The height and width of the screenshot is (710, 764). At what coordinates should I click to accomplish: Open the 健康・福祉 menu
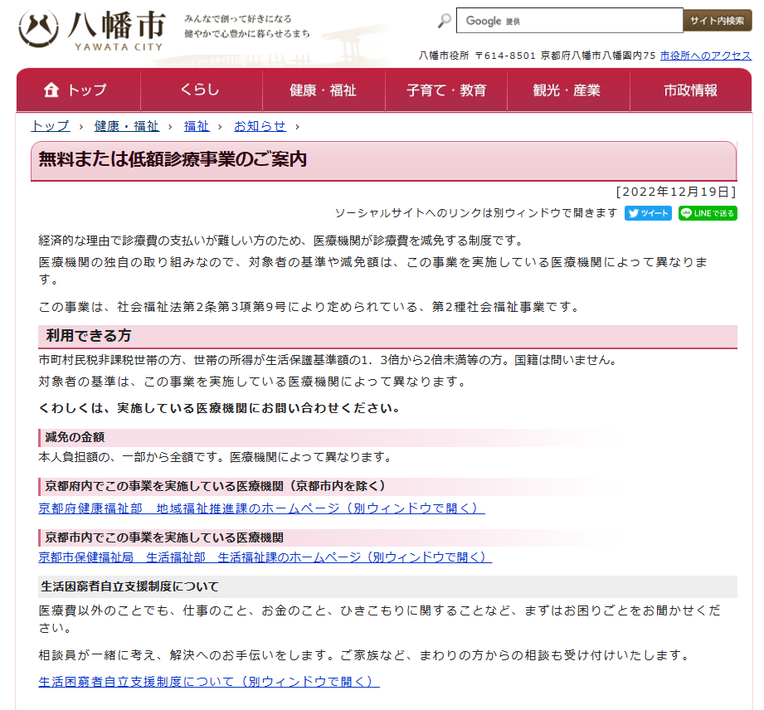point(324,90)
